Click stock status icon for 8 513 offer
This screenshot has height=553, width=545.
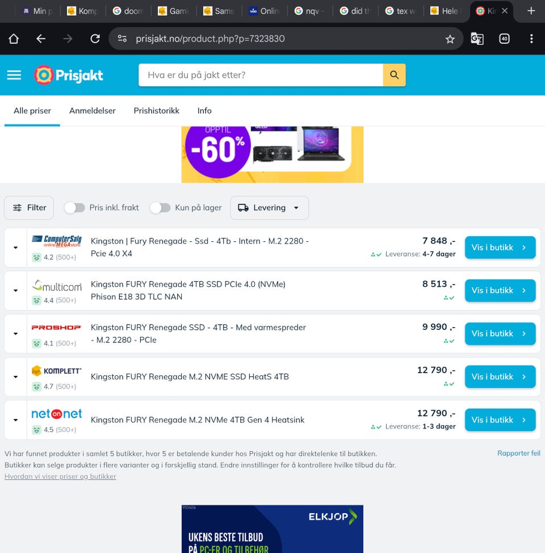449,298
